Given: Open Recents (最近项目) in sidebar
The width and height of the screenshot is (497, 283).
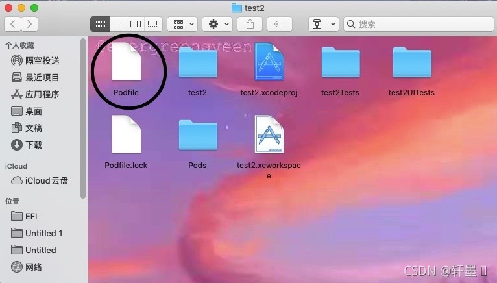Looking at the screenshot, I should [36, 77].
